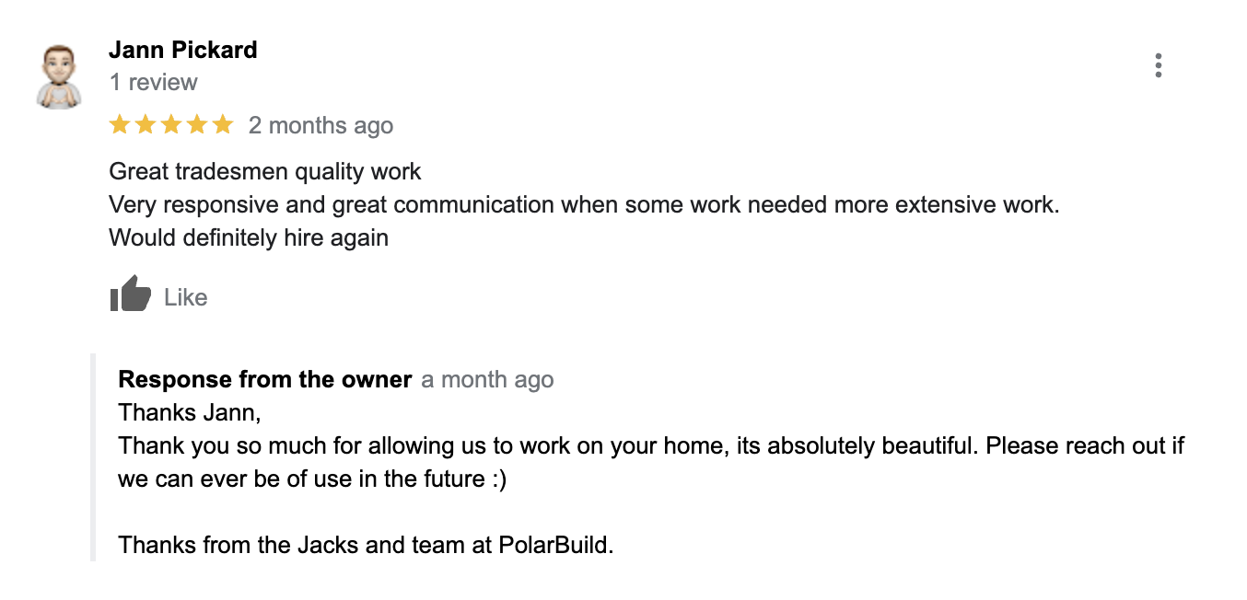Click the "Very responsive and great communication" line
The image size is (1247, 600).
[584, 204]
